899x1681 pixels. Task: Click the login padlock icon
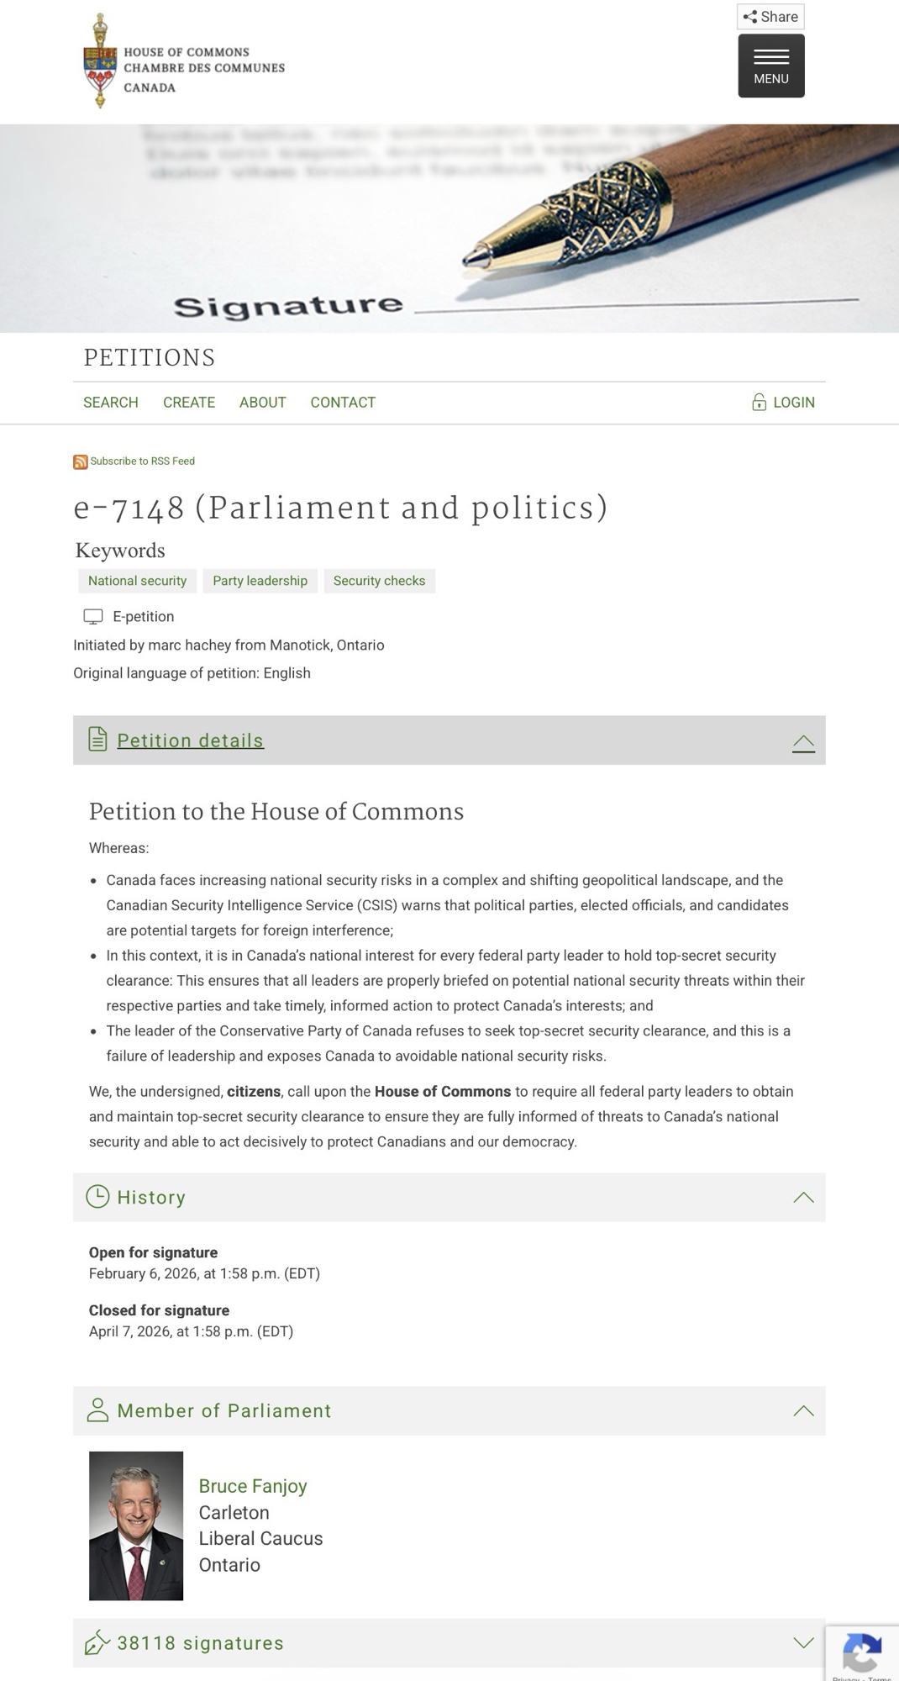[x=759, y=403]
